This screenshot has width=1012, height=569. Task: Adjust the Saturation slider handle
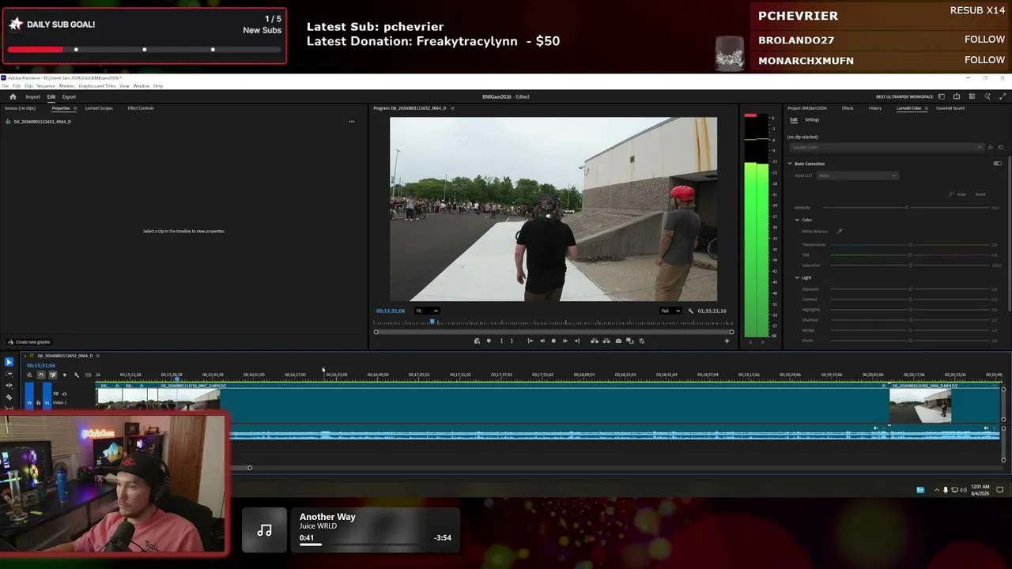pyautogui.click(x=910, y=266)
